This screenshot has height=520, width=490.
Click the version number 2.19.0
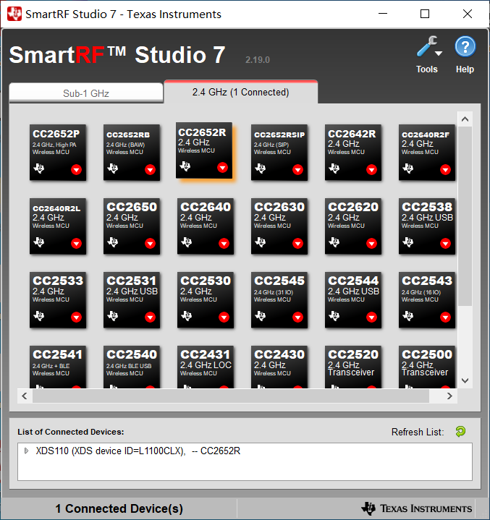258,60
